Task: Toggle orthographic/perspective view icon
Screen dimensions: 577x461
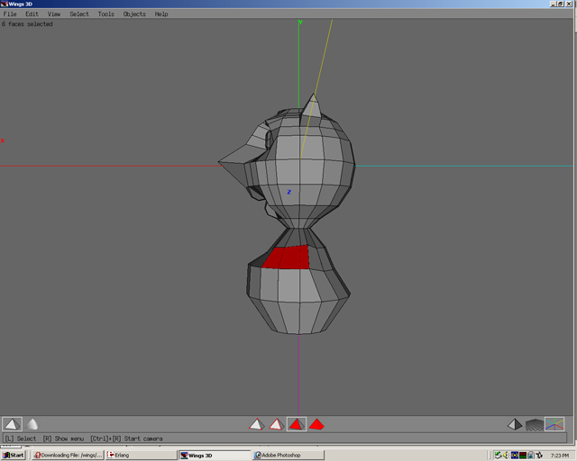Action: (x=515, y=425)
